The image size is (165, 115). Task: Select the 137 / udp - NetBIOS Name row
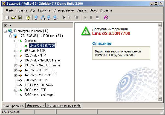(42, 60)
